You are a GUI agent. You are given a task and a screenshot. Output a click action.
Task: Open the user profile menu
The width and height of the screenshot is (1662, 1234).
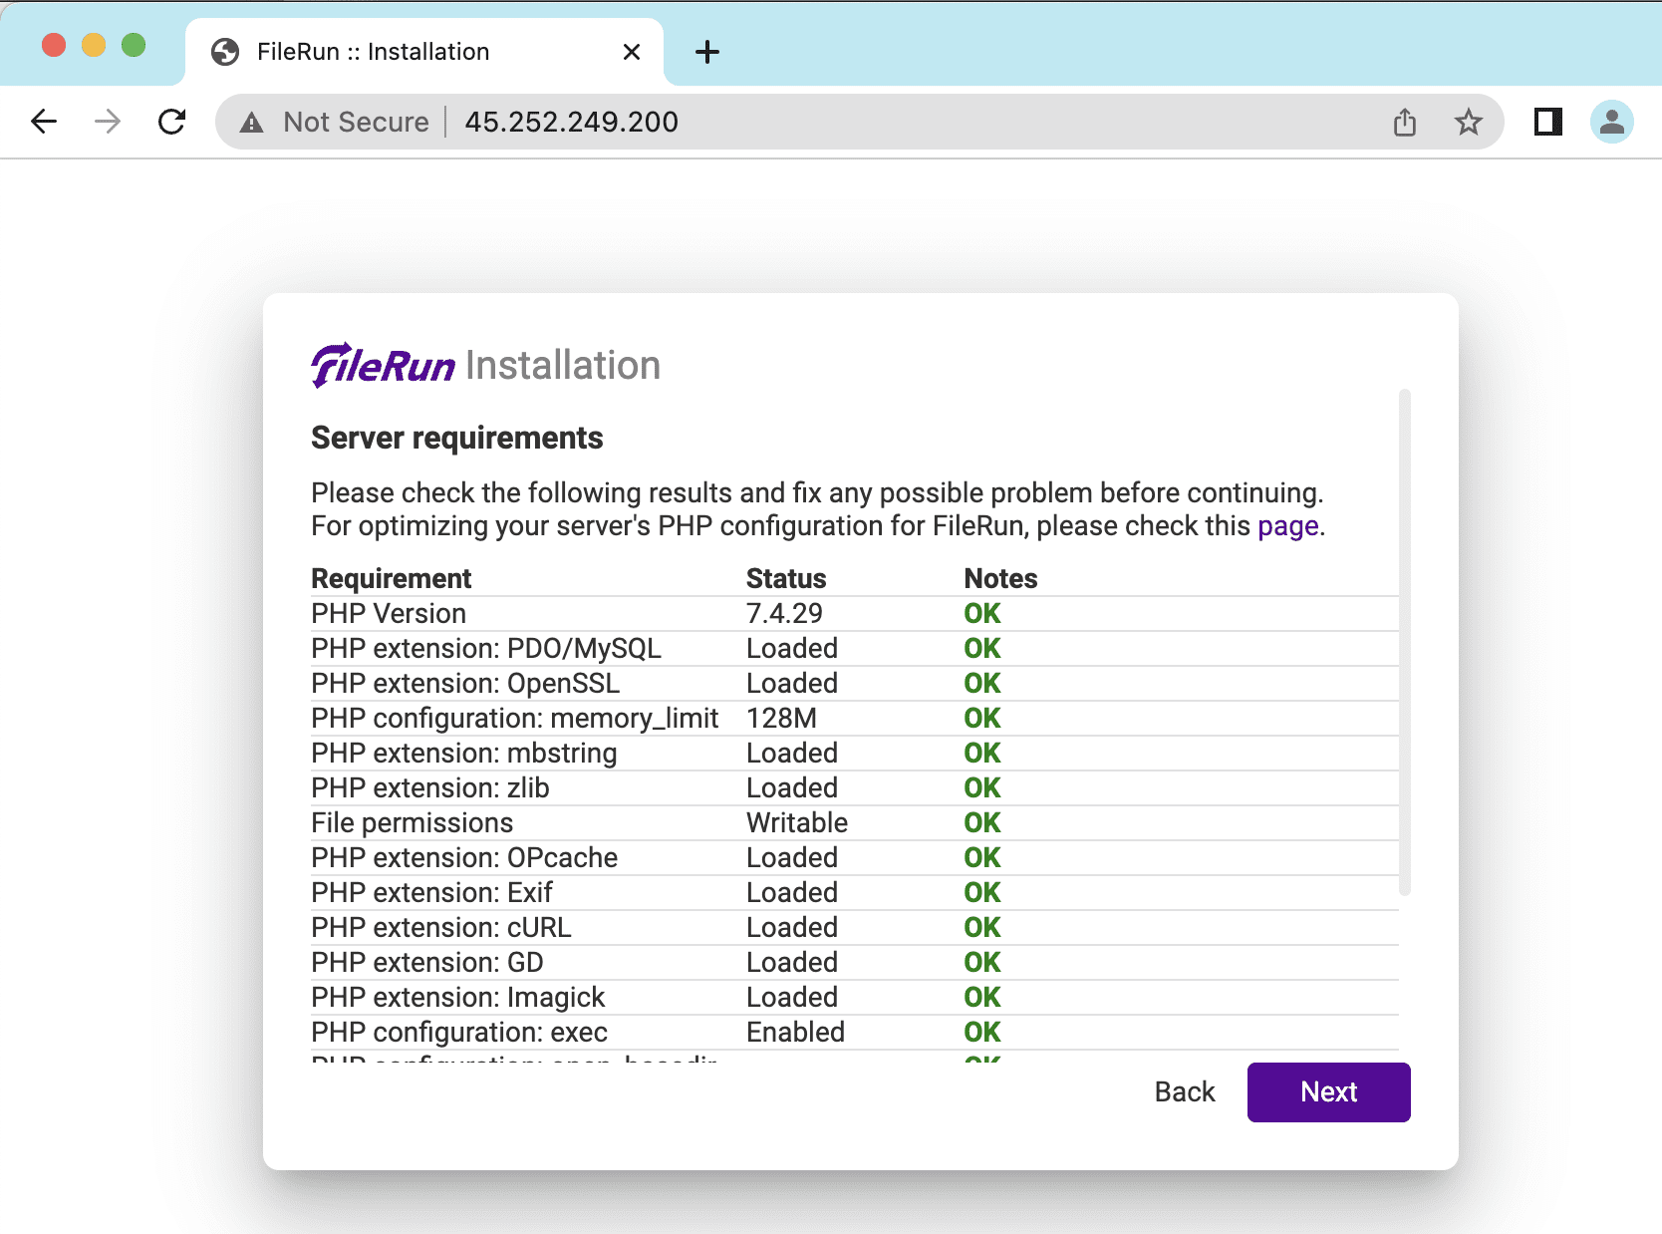(1611, 122)
